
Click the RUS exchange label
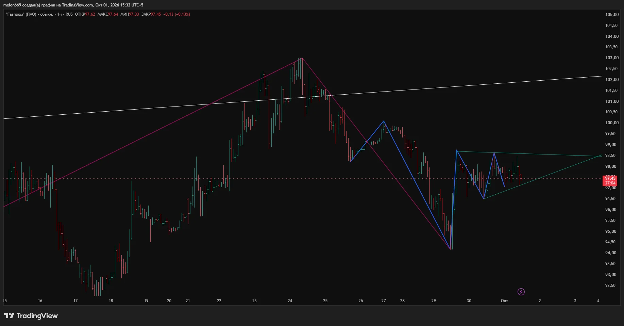pyautogui.click(x=69, y=14)
